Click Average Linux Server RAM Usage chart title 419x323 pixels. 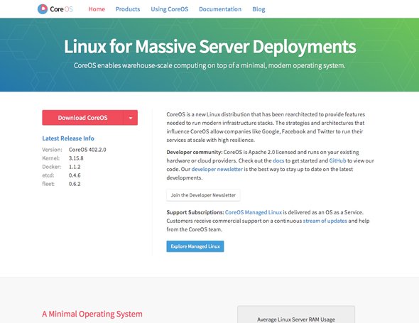click(296, 319)
